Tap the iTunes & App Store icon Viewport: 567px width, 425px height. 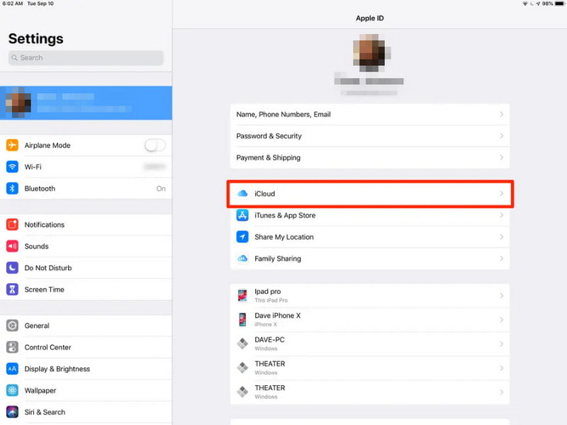[x=242, y=215]
